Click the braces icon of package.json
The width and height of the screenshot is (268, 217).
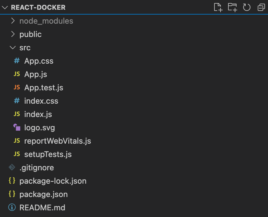click(x=12, y=194)
